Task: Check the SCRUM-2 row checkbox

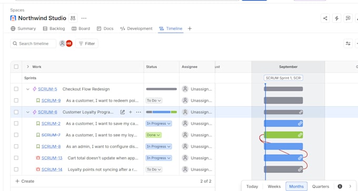Action: pos(16,124)
